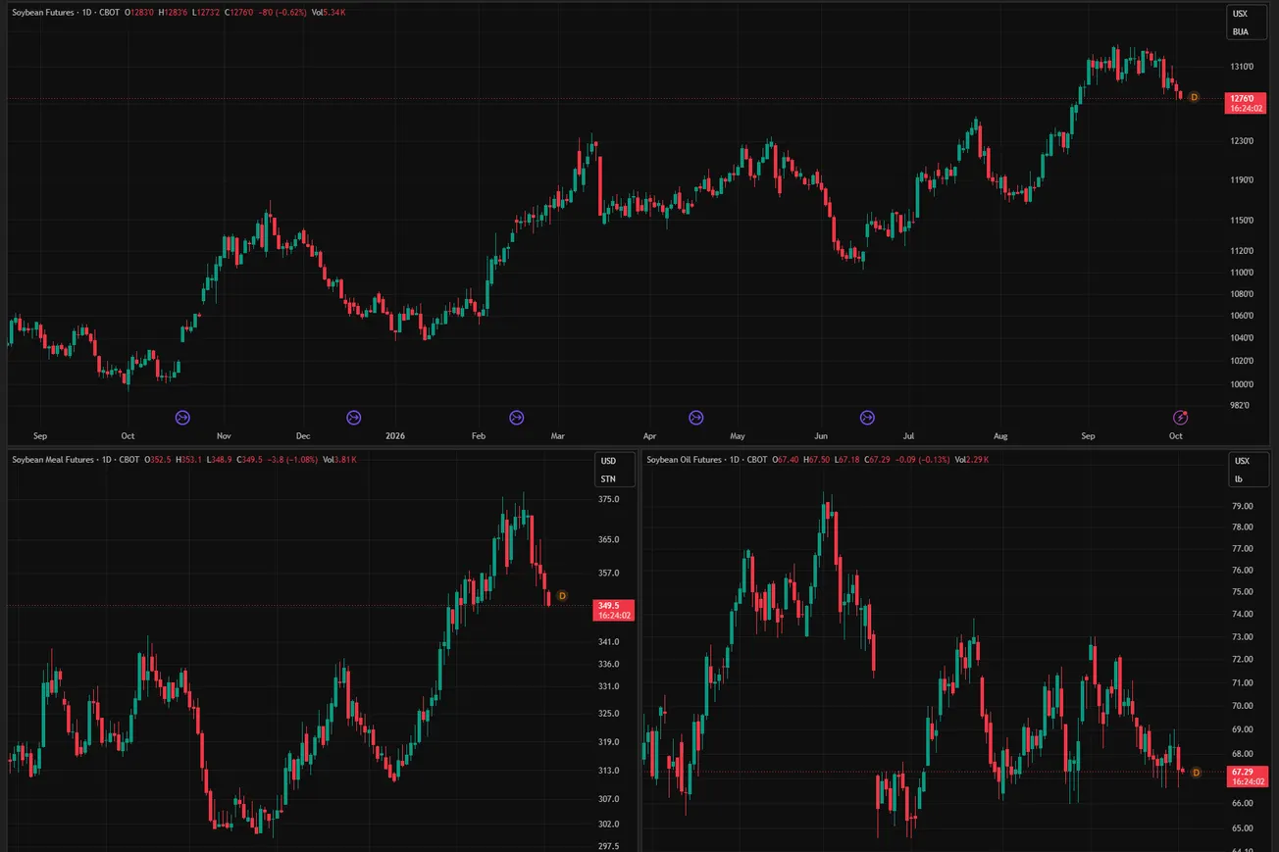
Task: Click the orange D badge on Soybean Futures chart
Action: [x=1194, y=97]
